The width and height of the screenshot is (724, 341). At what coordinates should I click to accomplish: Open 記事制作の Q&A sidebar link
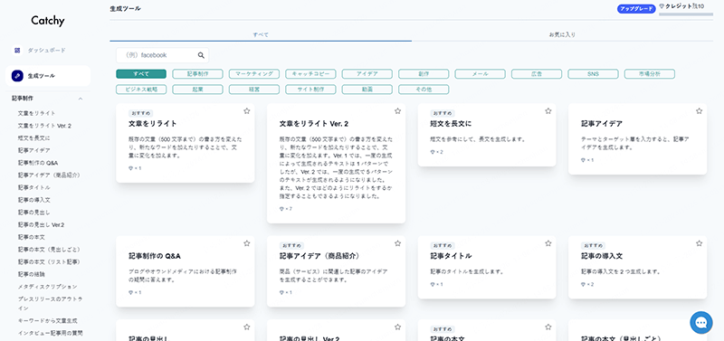click(38, 163)
